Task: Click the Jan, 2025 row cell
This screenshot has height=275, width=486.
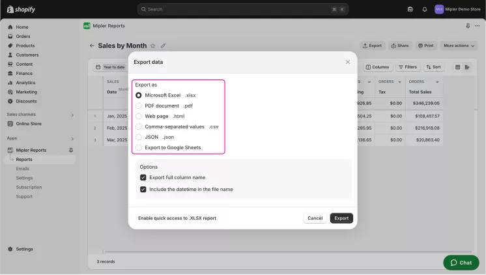Action: [117, 116]
